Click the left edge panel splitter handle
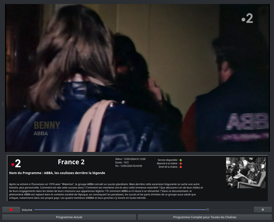 pyautogui.click(x=3, y=104)
